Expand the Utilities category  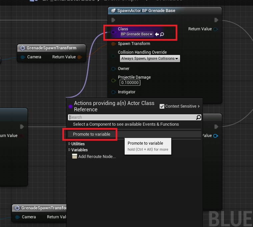pyautogui.click(x=70, y=144)
